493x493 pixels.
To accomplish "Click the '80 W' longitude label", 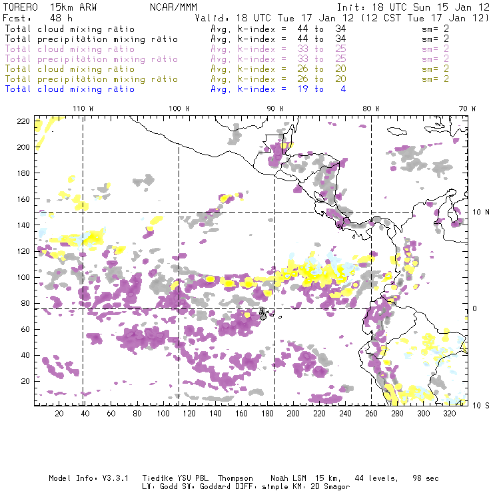I will tap(370, 109).
